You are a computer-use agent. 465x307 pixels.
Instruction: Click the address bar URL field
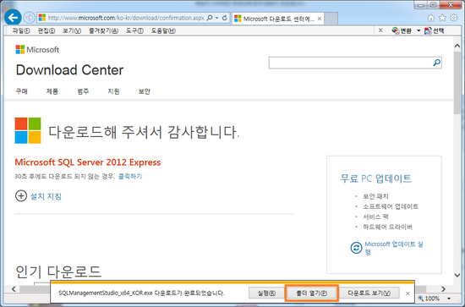coord(126,18)
